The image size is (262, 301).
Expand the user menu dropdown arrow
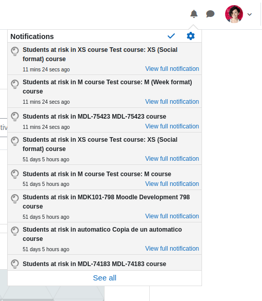pos(249,14)
